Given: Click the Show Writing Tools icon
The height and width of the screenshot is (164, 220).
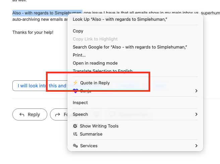Looking at the screenshot, I should click(x=75, y=126).
